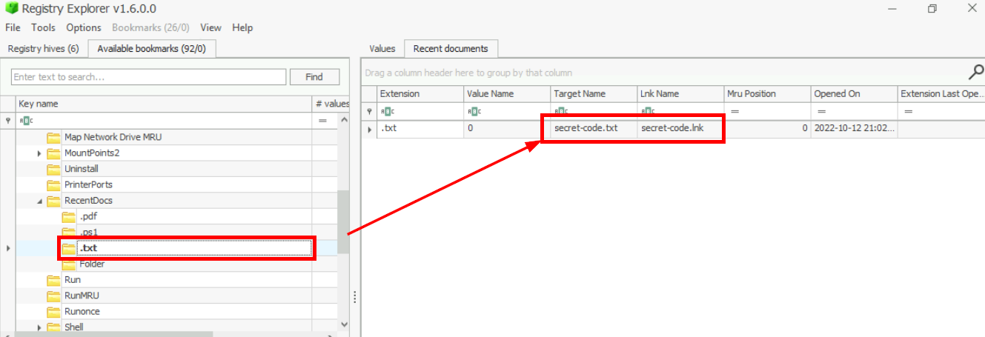Image resolution: width=985 pixels, height=337 pixels.
Task: Click the Map Network Drive MRU folder icon
Action: (53, 137)
